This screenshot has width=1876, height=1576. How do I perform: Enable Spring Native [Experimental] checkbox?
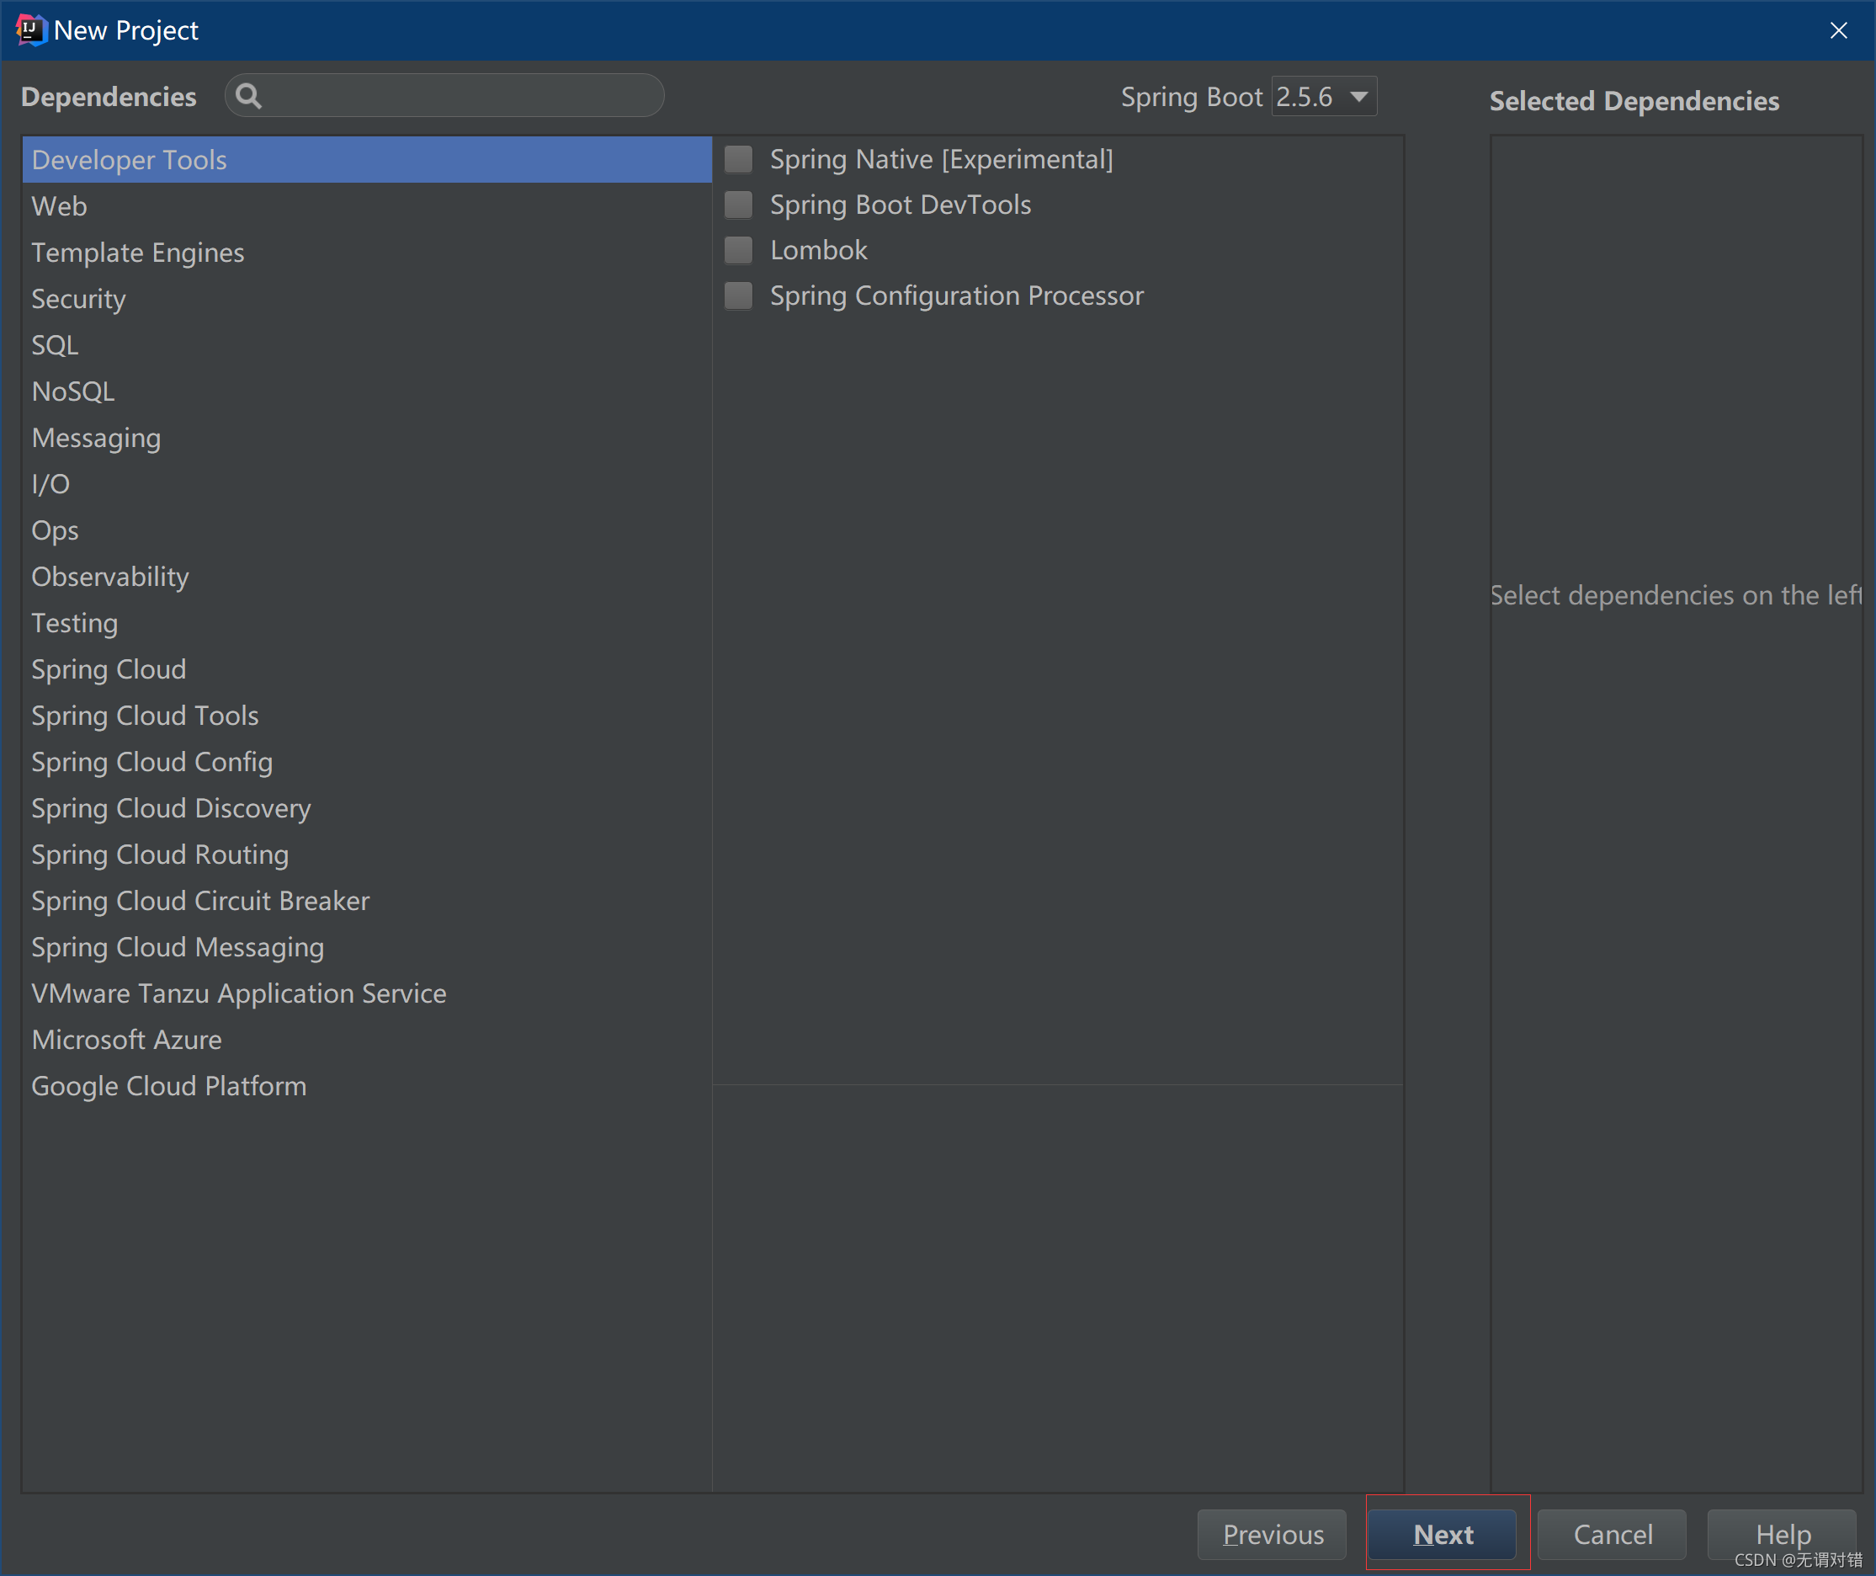pos(738,160)
